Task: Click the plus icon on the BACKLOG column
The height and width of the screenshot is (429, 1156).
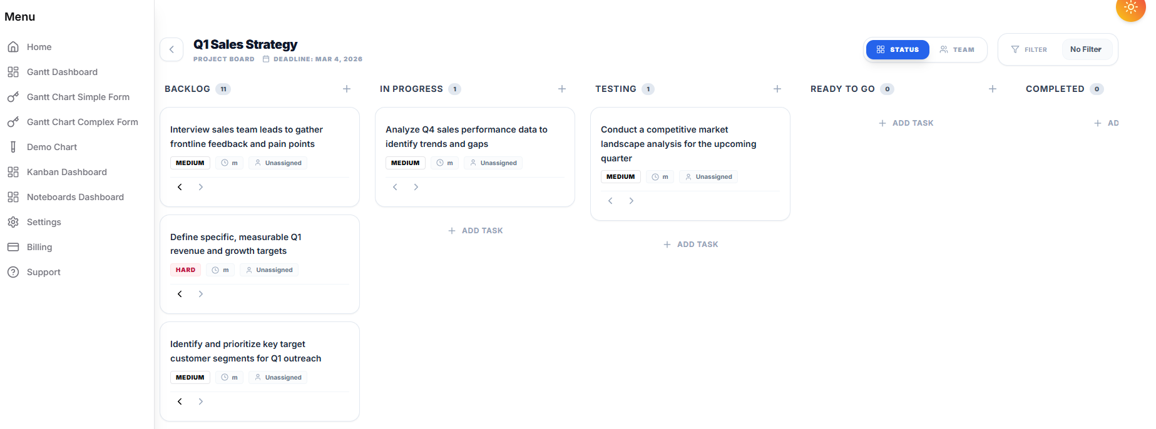Action: [x=347, y=89]
